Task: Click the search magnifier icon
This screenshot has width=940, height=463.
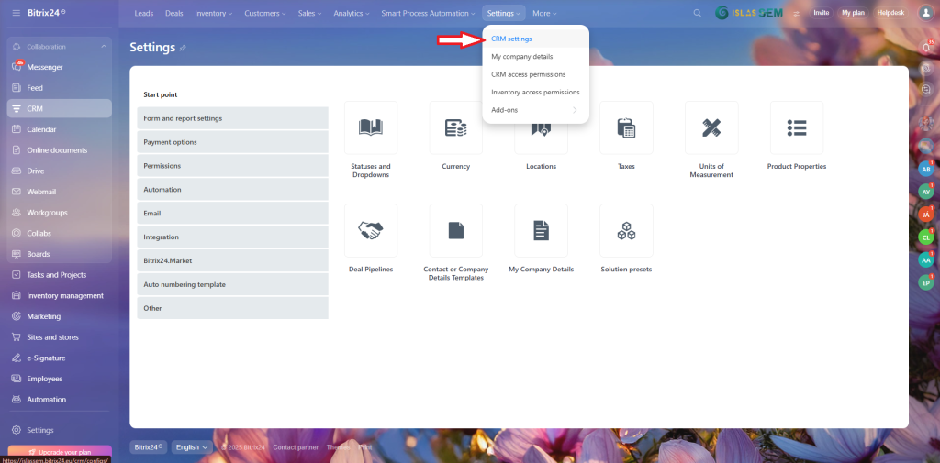Action: 698,13
